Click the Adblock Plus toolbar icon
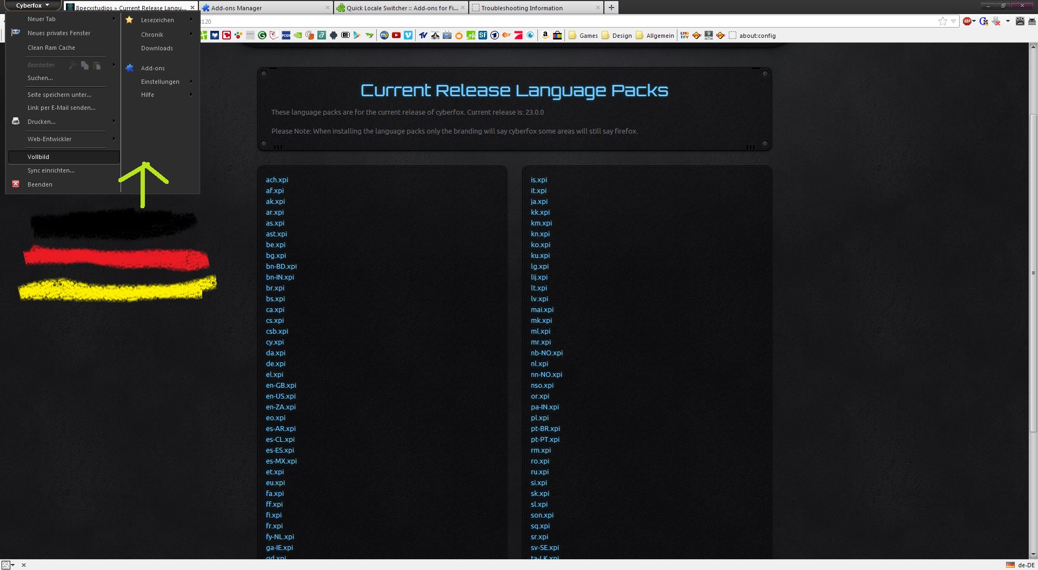Screen dimensions: 1038x570 tap(967, 21)
